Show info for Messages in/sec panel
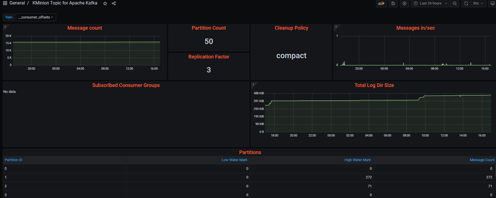496x198 pixels. 336,27
